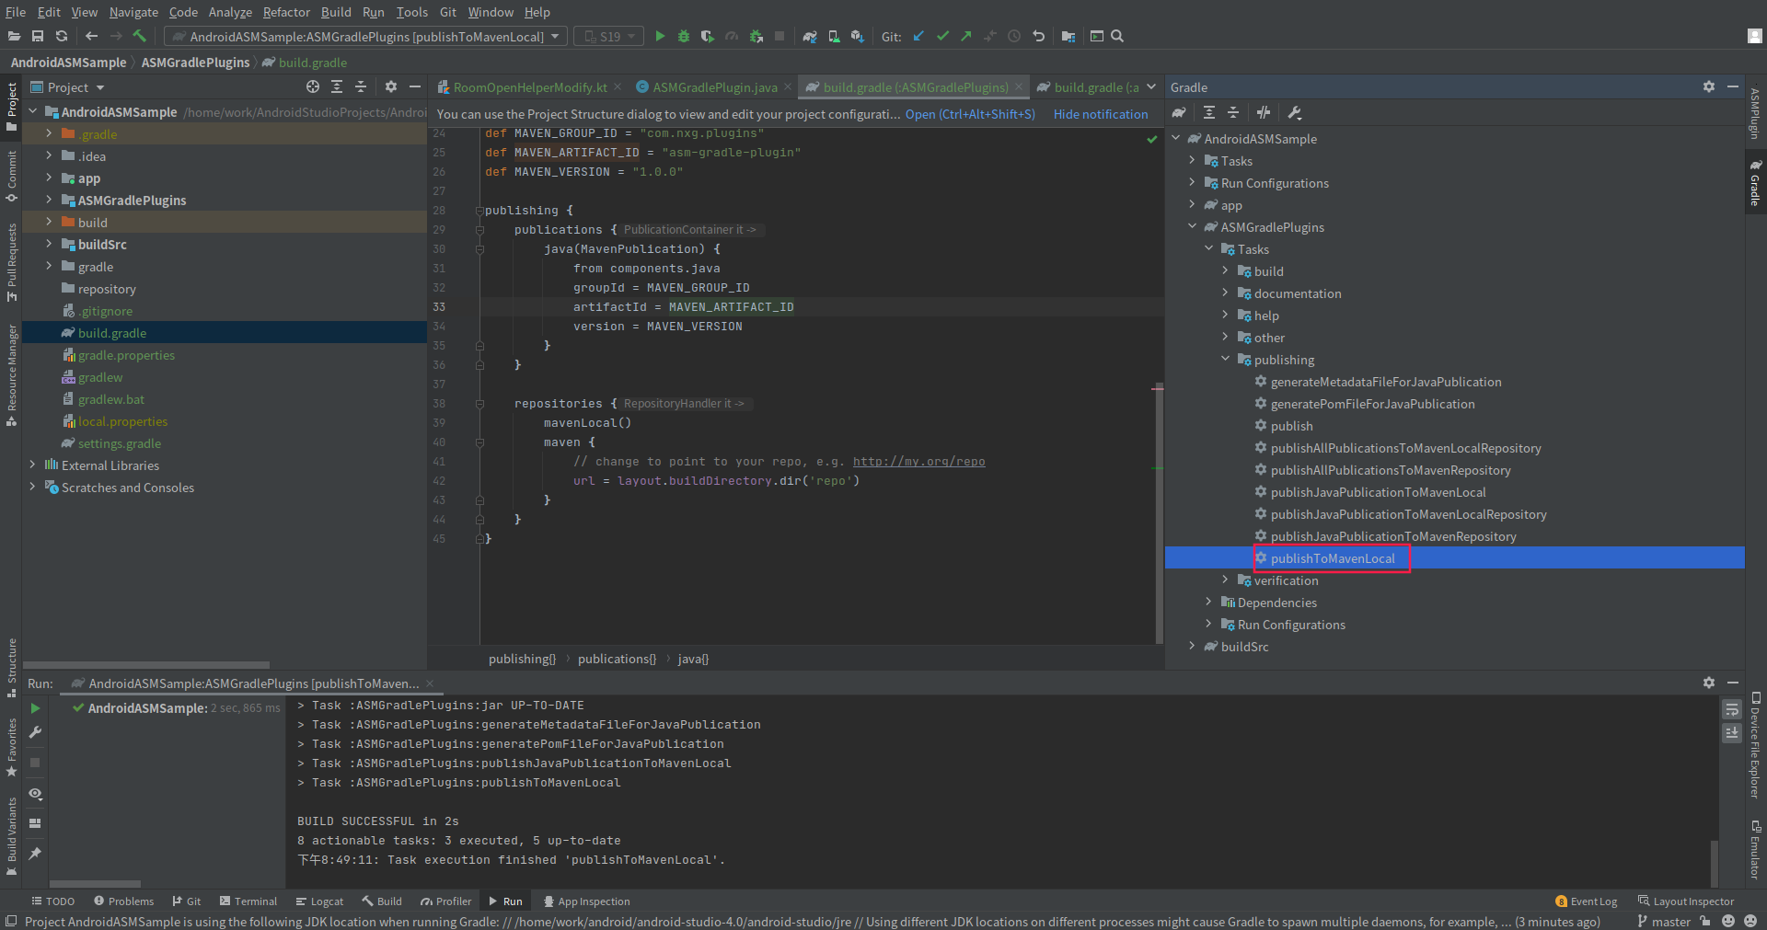Navigate back with the left arrow icon

(91, 36)
